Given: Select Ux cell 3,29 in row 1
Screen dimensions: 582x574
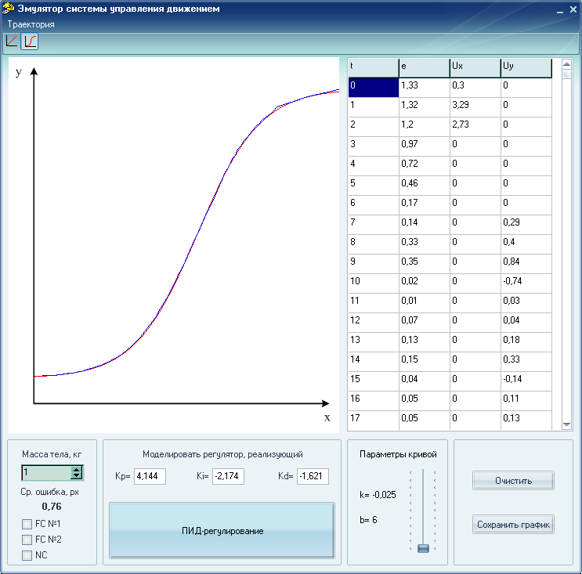Looking at the screenshot, I should (x=475, y=107).
